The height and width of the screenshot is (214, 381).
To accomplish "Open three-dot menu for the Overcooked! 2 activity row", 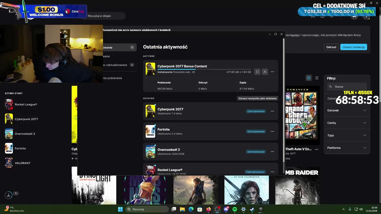I will coord(272,152).
